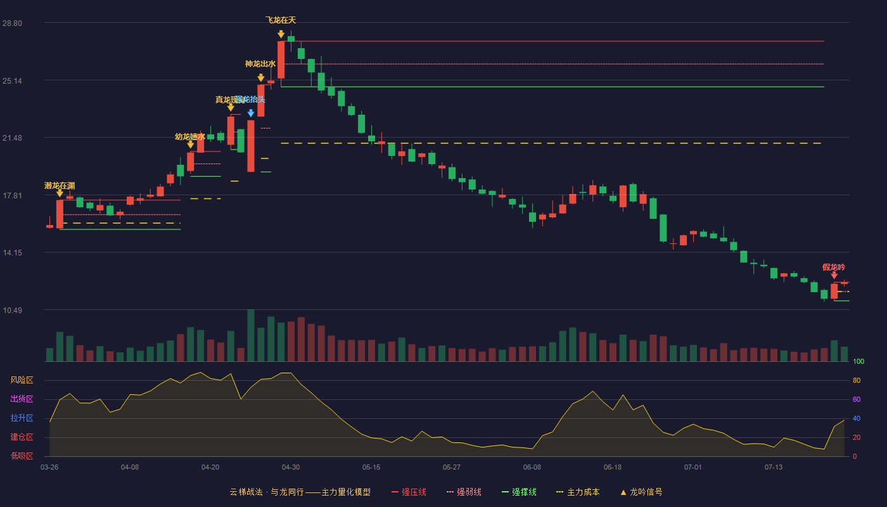The image size is (887, 507).
Task: Click the 80 indicator scale value
Action: tap(857, 380)
